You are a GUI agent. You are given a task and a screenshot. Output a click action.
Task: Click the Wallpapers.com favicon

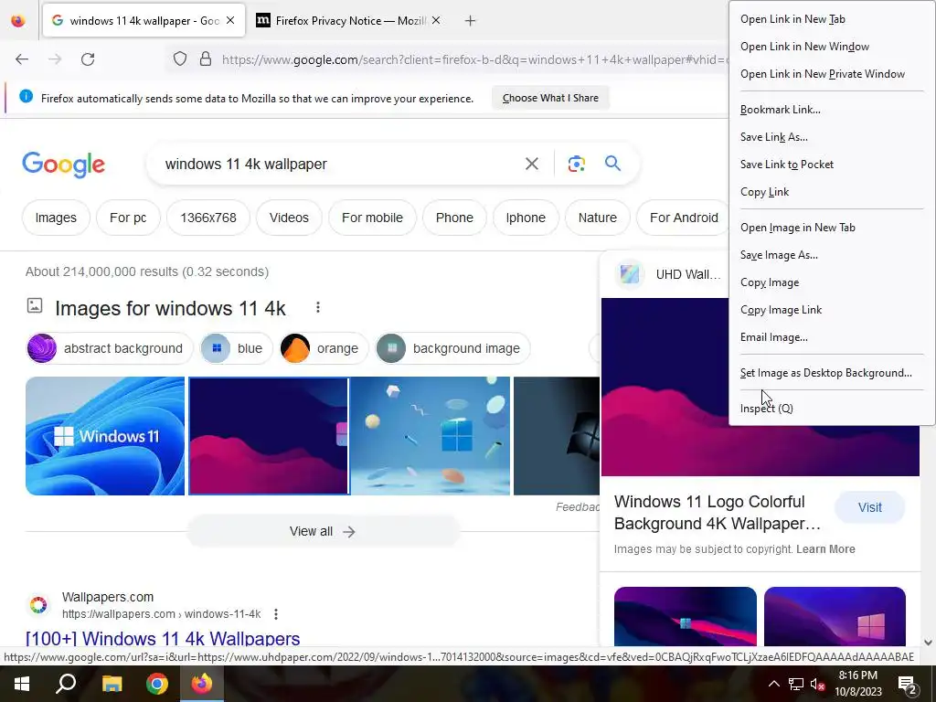38,605
